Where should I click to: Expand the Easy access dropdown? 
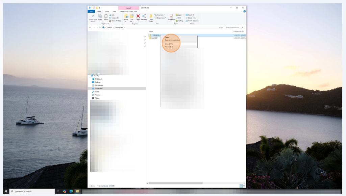161,18
